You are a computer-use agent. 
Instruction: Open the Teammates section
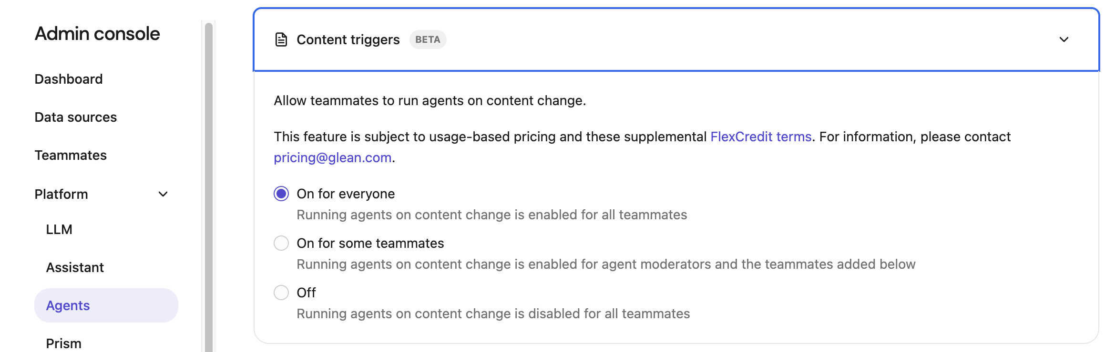coord(71,155)
